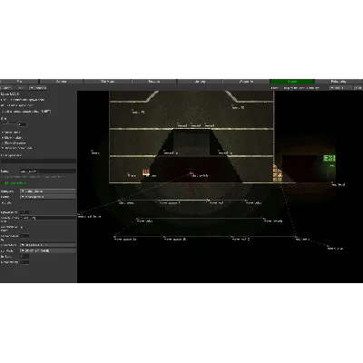Select the green highlighted tab in top bar
Screen dimensions: 363x363
[x=292, y=82]
